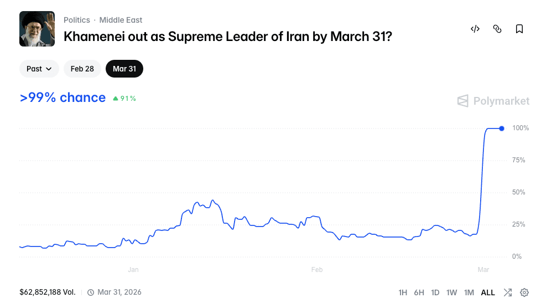Open chart settings gear icon

click(x=524, y=292)
